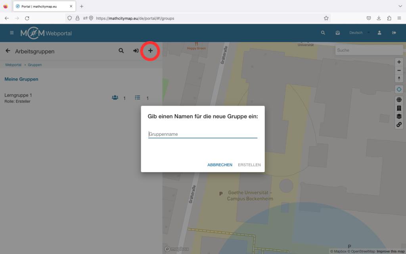406x254 pixels.
Task: Go back using Arbeitsgruppen arrow
Action: click(8, 51)
